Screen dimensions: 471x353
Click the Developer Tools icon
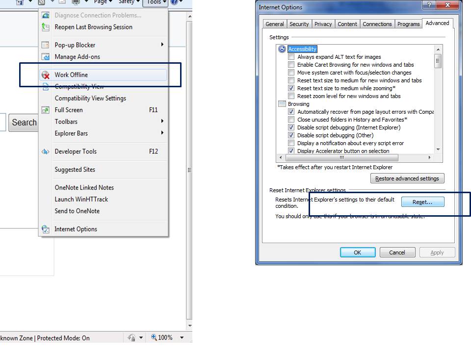point(45,151)
